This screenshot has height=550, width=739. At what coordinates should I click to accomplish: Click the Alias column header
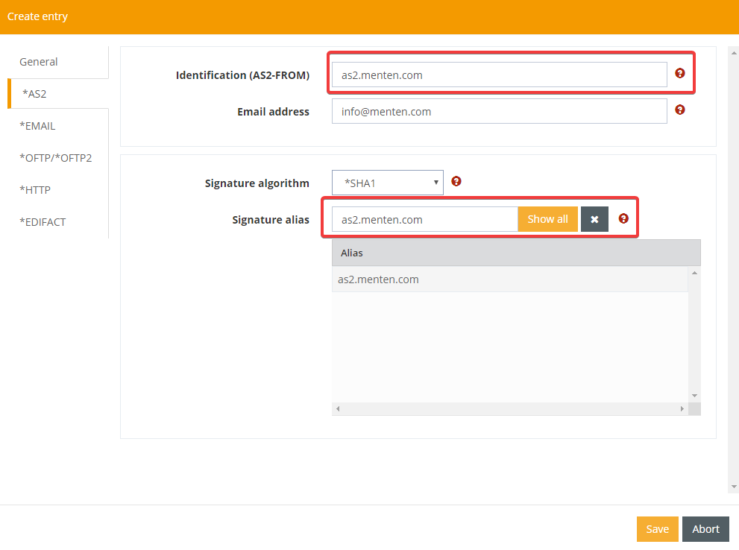click(x=515, y=253)
